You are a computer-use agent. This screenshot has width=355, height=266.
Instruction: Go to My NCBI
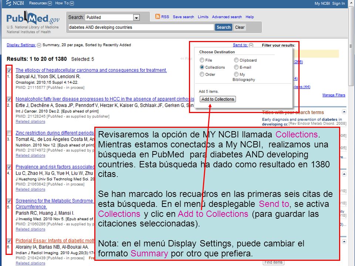(322, 3)
